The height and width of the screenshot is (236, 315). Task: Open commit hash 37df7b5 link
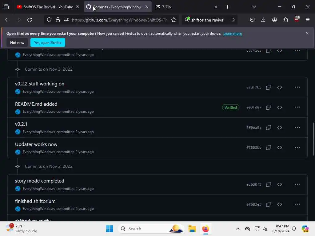click(254, 87)
